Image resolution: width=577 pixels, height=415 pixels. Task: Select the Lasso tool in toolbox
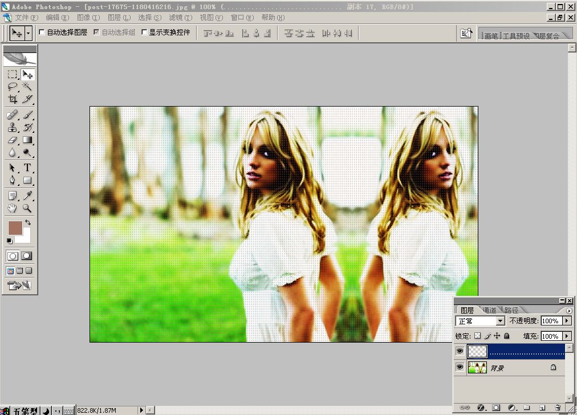[x=13, y=87]
